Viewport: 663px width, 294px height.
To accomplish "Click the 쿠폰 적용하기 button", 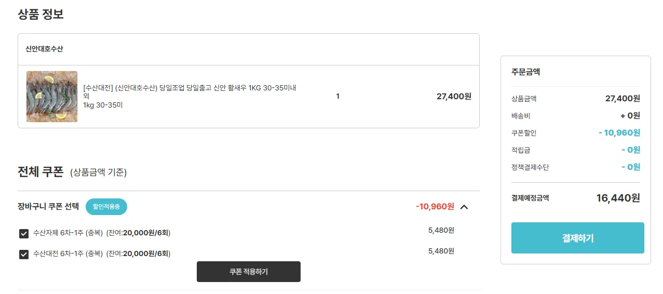I will point(249,272).
